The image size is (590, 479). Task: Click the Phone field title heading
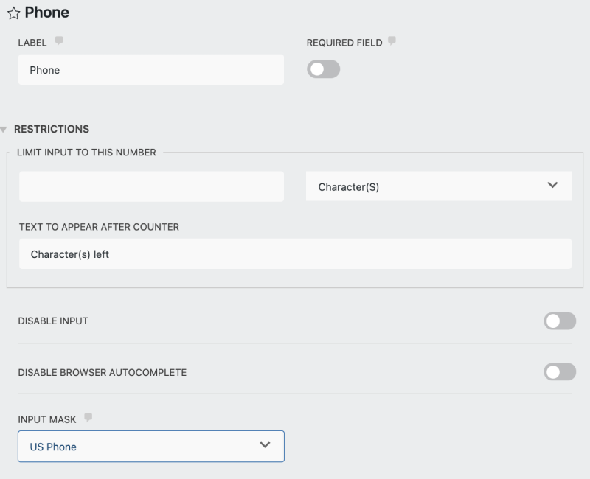click(x=46, y=13)
